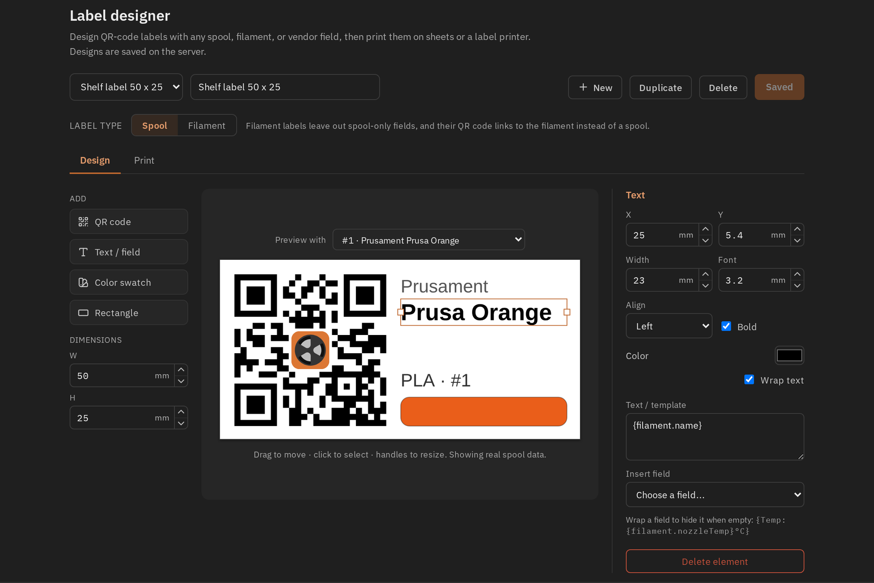Click the right resize handle of Prusa Orange
Image resolution: width=874 pixels, height=583 pixels.
tap(567, 312)
